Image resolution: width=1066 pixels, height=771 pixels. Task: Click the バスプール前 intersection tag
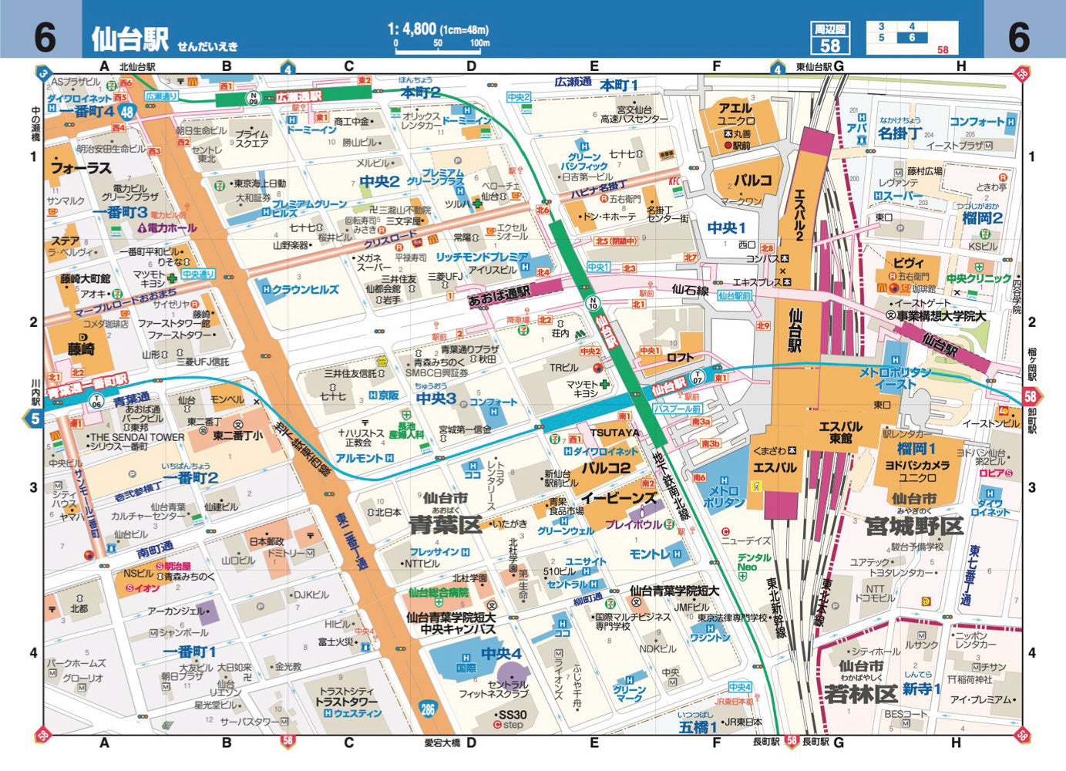tap(677, 409)
